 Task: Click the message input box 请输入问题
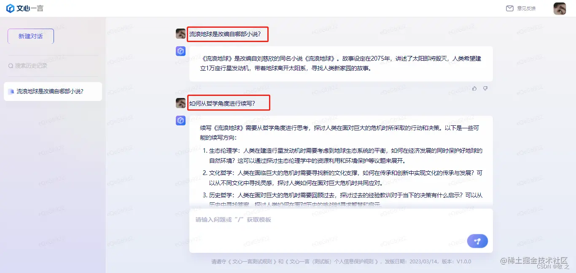(341, 231)
